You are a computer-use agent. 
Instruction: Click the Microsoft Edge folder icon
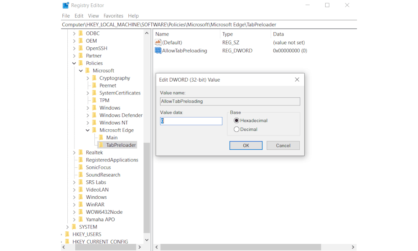[94, 130]
